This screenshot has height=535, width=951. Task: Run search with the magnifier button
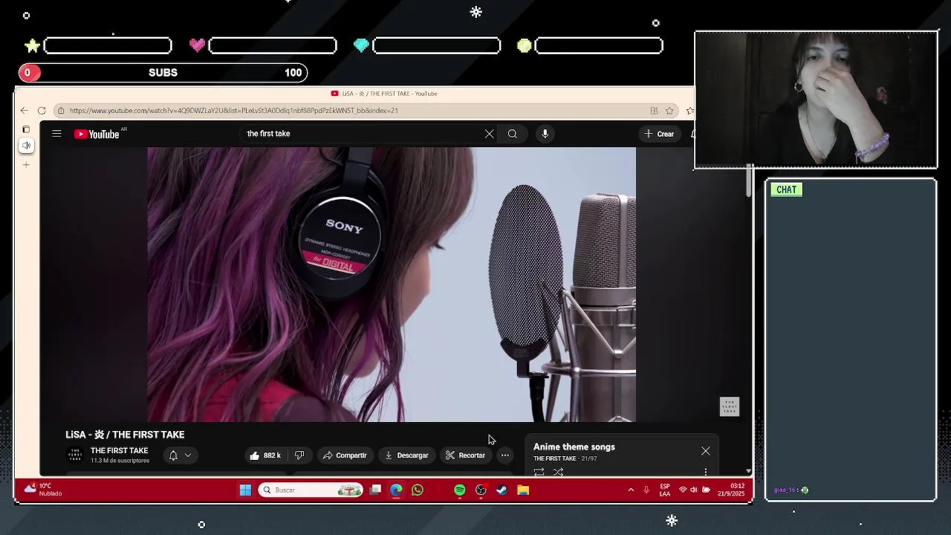pos(513,134)
